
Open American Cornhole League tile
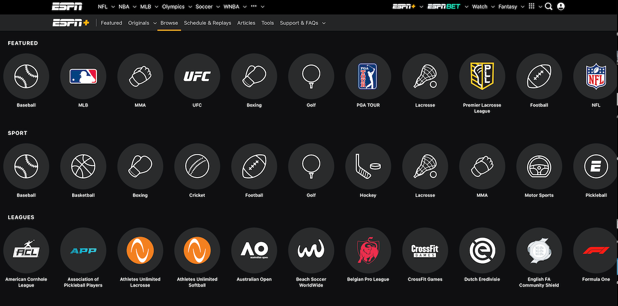(26, 251)
